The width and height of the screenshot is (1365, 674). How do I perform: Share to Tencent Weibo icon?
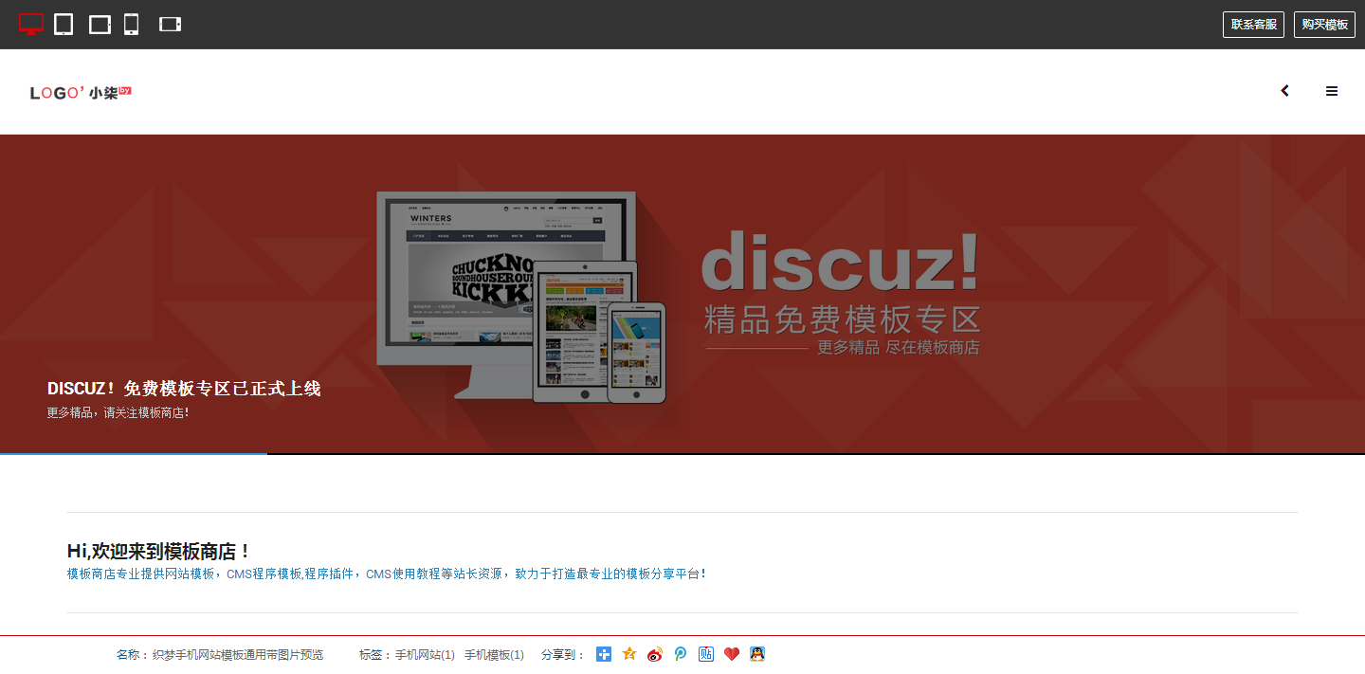click(x=681, y=654)
